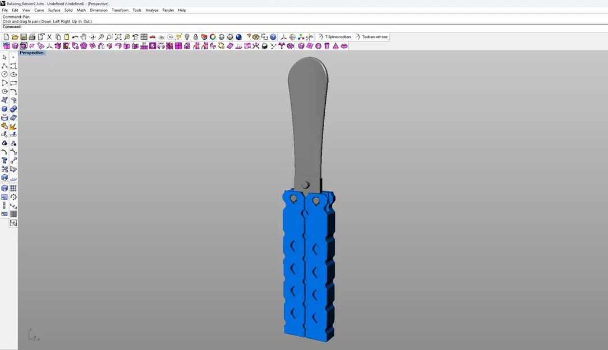
Task: Click the Zoom selected icon
Action: pos(127,37)
